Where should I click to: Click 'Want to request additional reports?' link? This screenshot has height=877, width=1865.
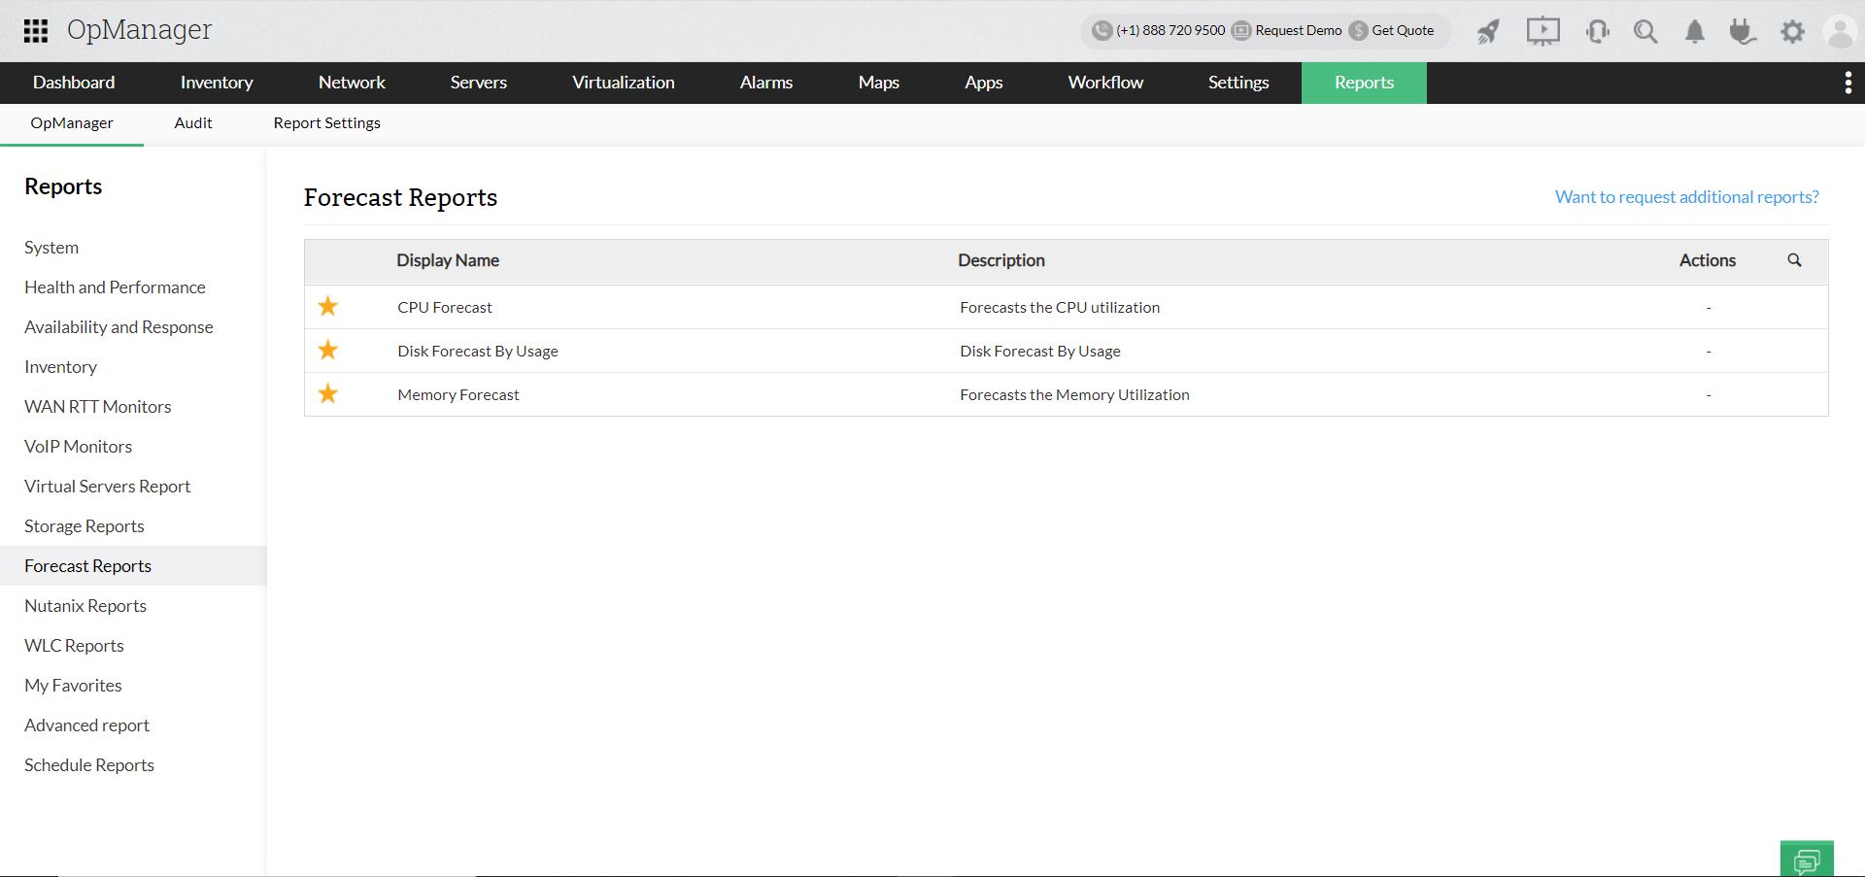[x=1687, y=197]
